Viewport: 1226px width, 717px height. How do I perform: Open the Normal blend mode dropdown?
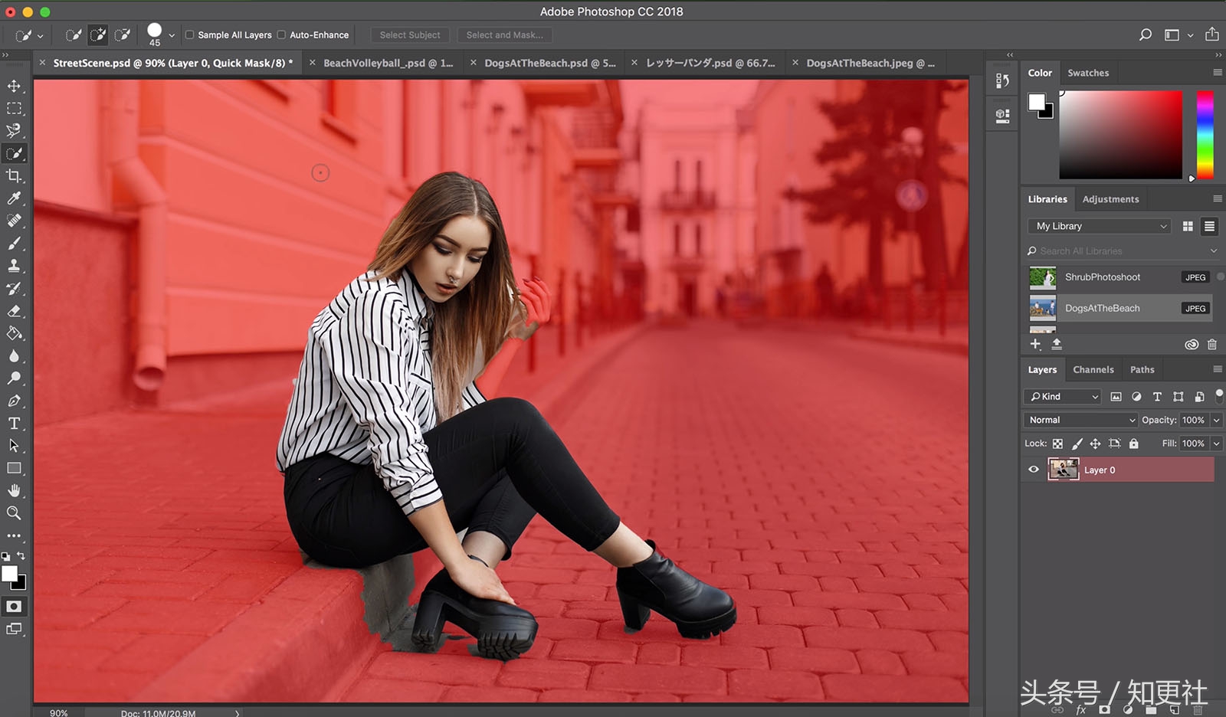tap(1081, 420)
